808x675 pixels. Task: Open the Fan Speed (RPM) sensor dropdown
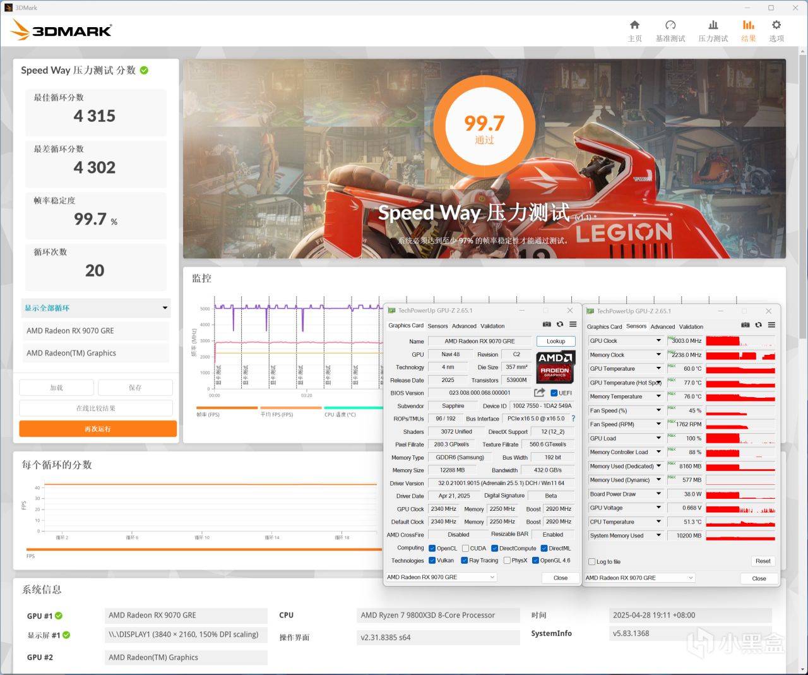pos(658,424)
